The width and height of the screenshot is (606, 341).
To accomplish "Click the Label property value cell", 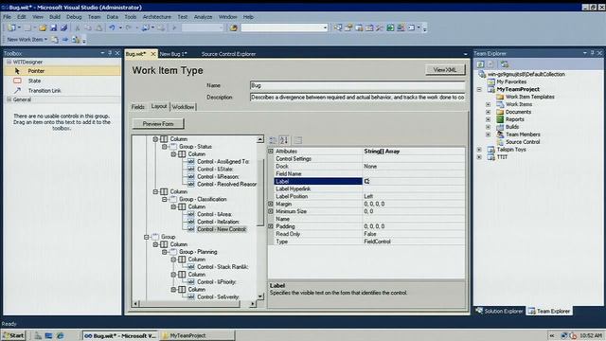I will point(414,181).
